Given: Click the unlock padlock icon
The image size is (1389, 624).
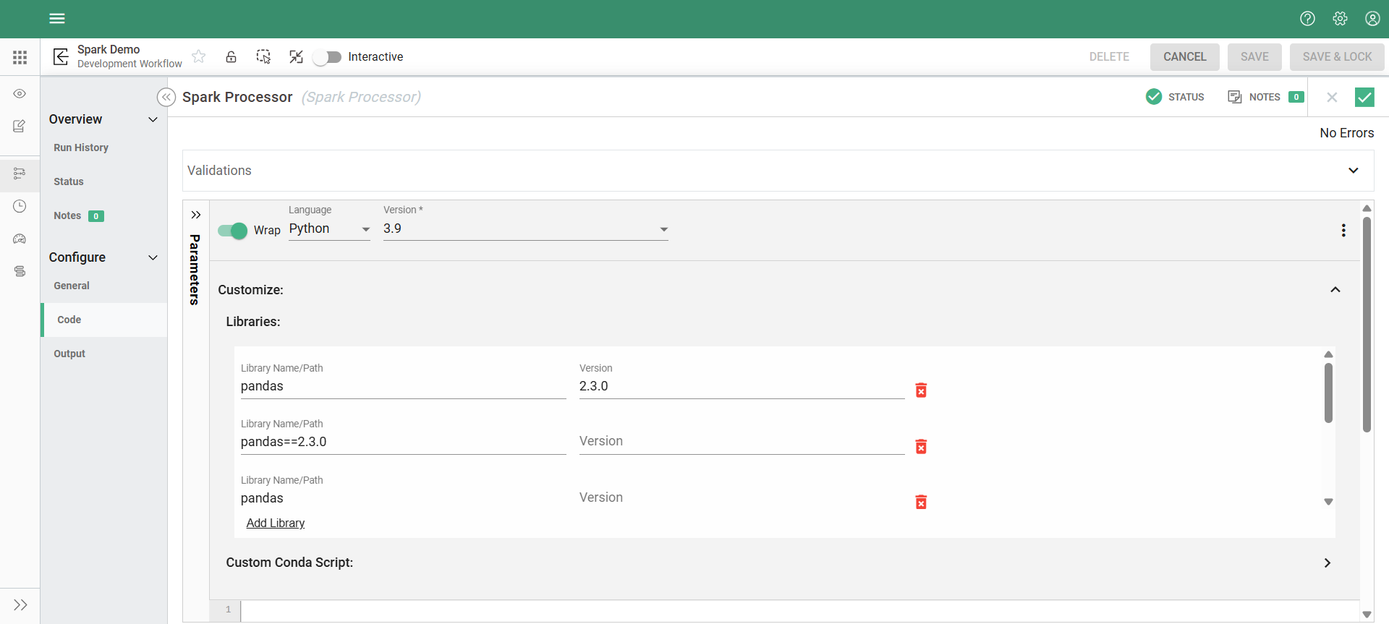Looking at the screenshot, I should [231, 56].
